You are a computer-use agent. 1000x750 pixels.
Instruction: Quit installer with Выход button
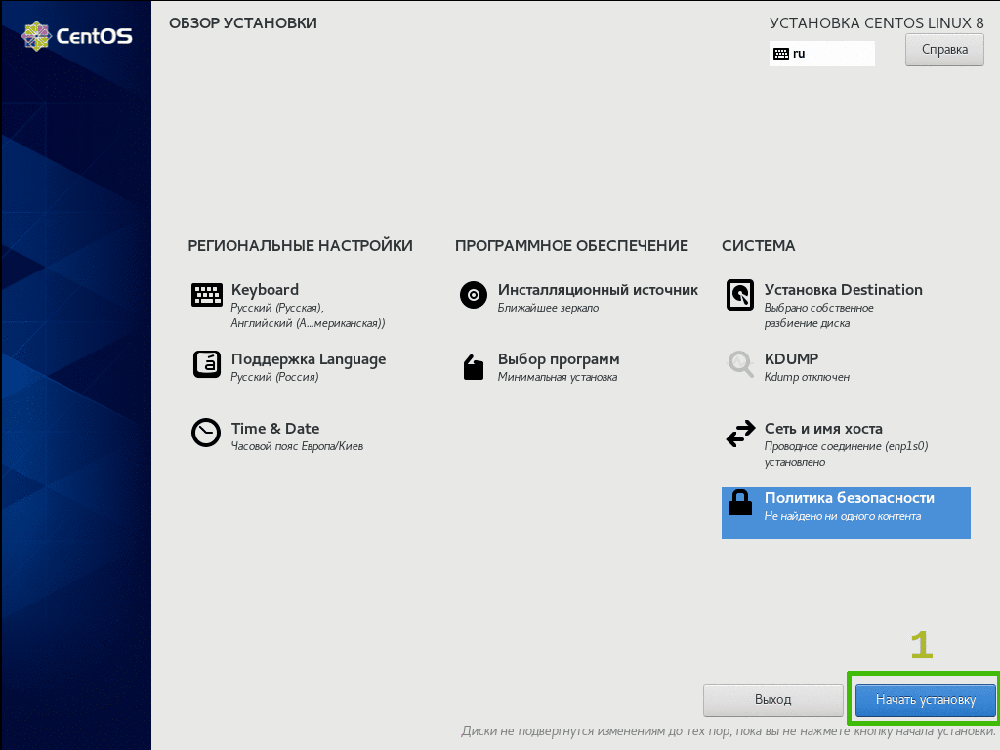coord(773,699)
